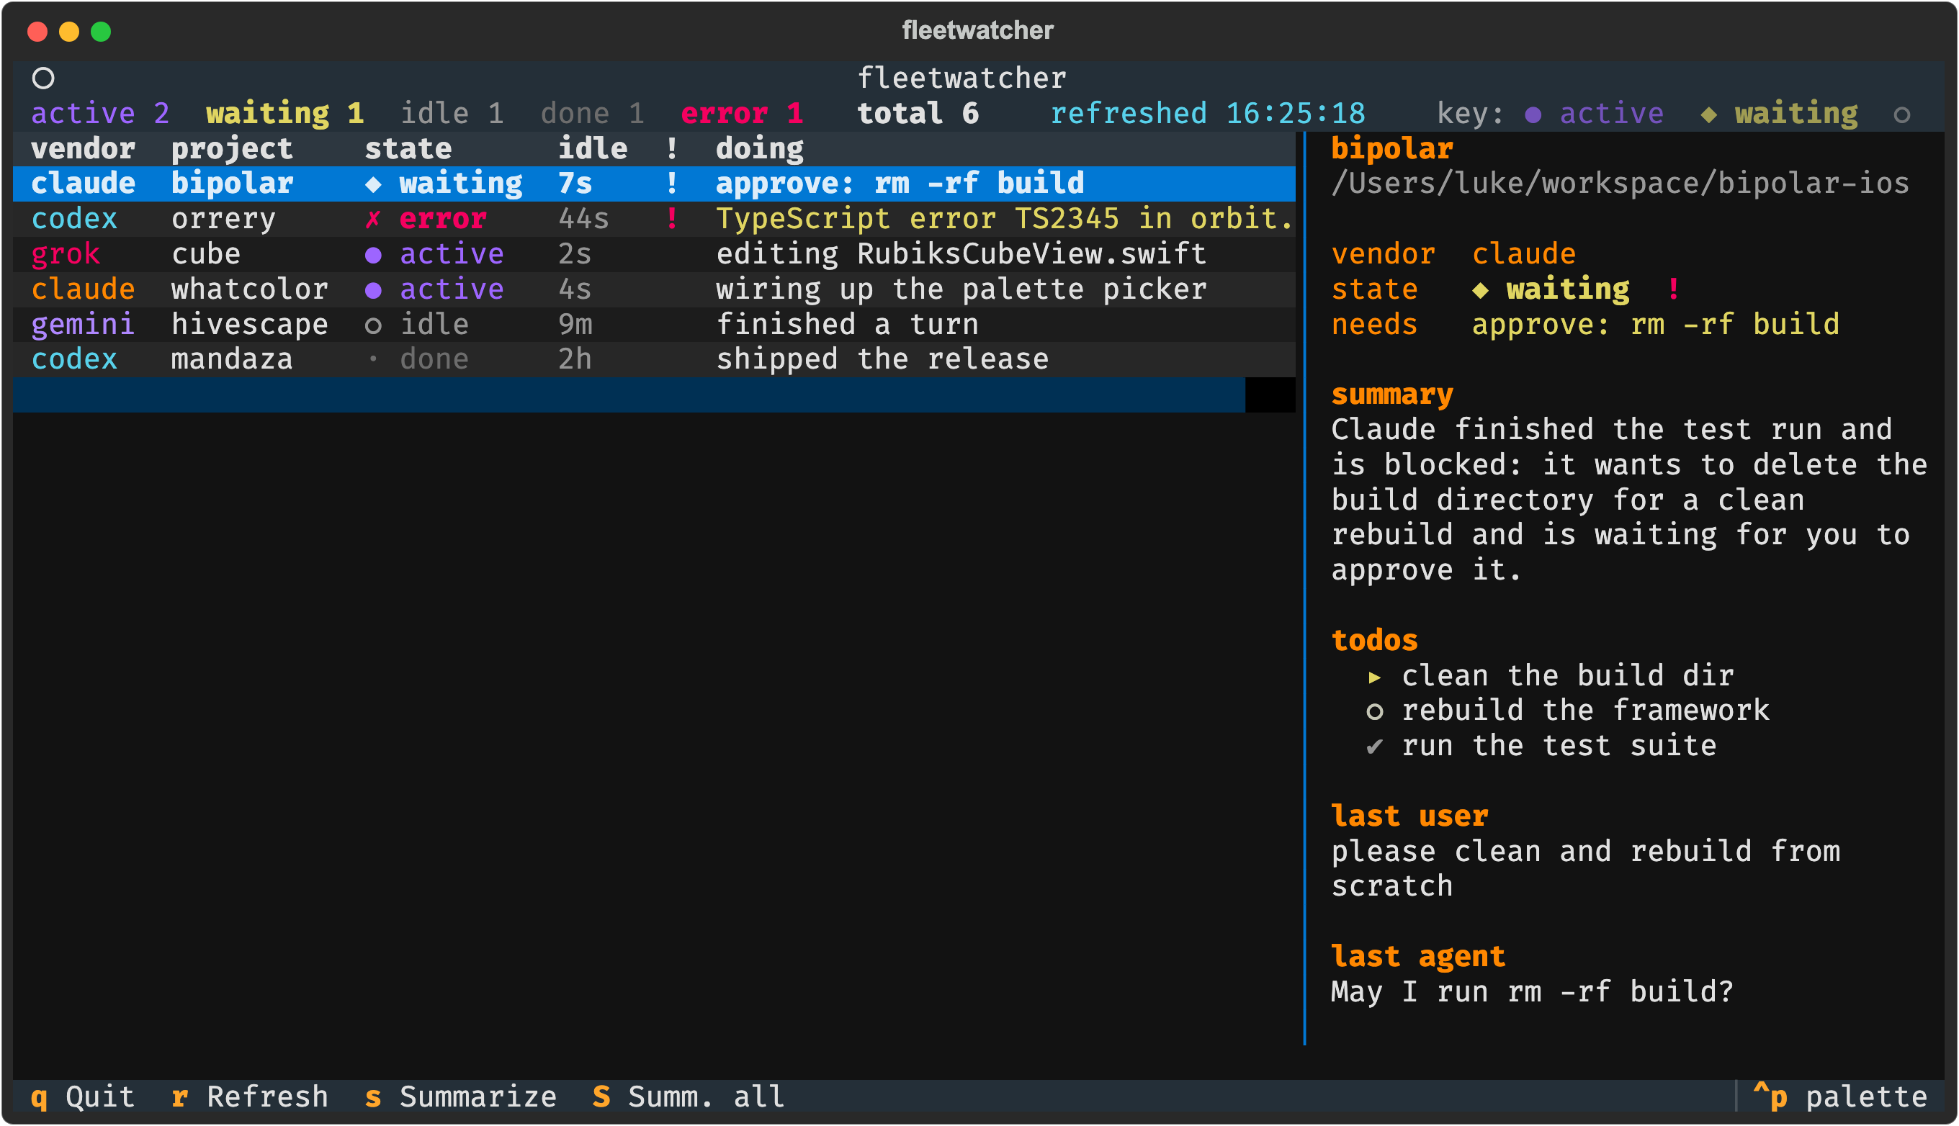Screen dimensions: 1959x1126
Task: Click the TypeScript error TS2345 message
Action: (1005, 219)
